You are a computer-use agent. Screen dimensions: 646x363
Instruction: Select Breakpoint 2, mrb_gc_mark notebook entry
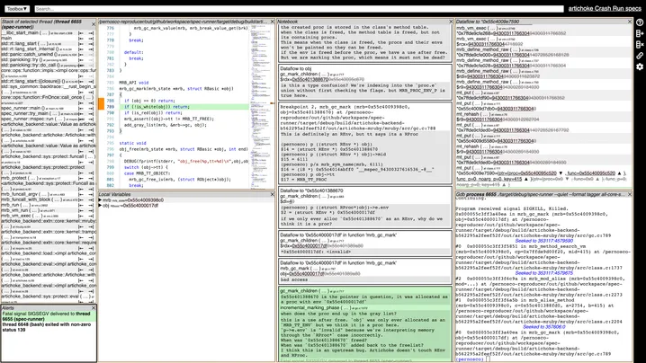365,143
